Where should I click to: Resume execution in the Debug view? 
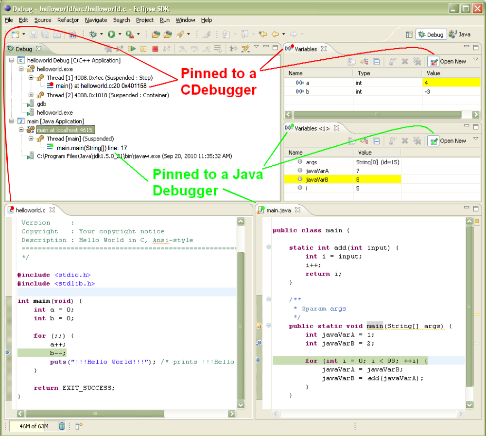coord(132,49)
